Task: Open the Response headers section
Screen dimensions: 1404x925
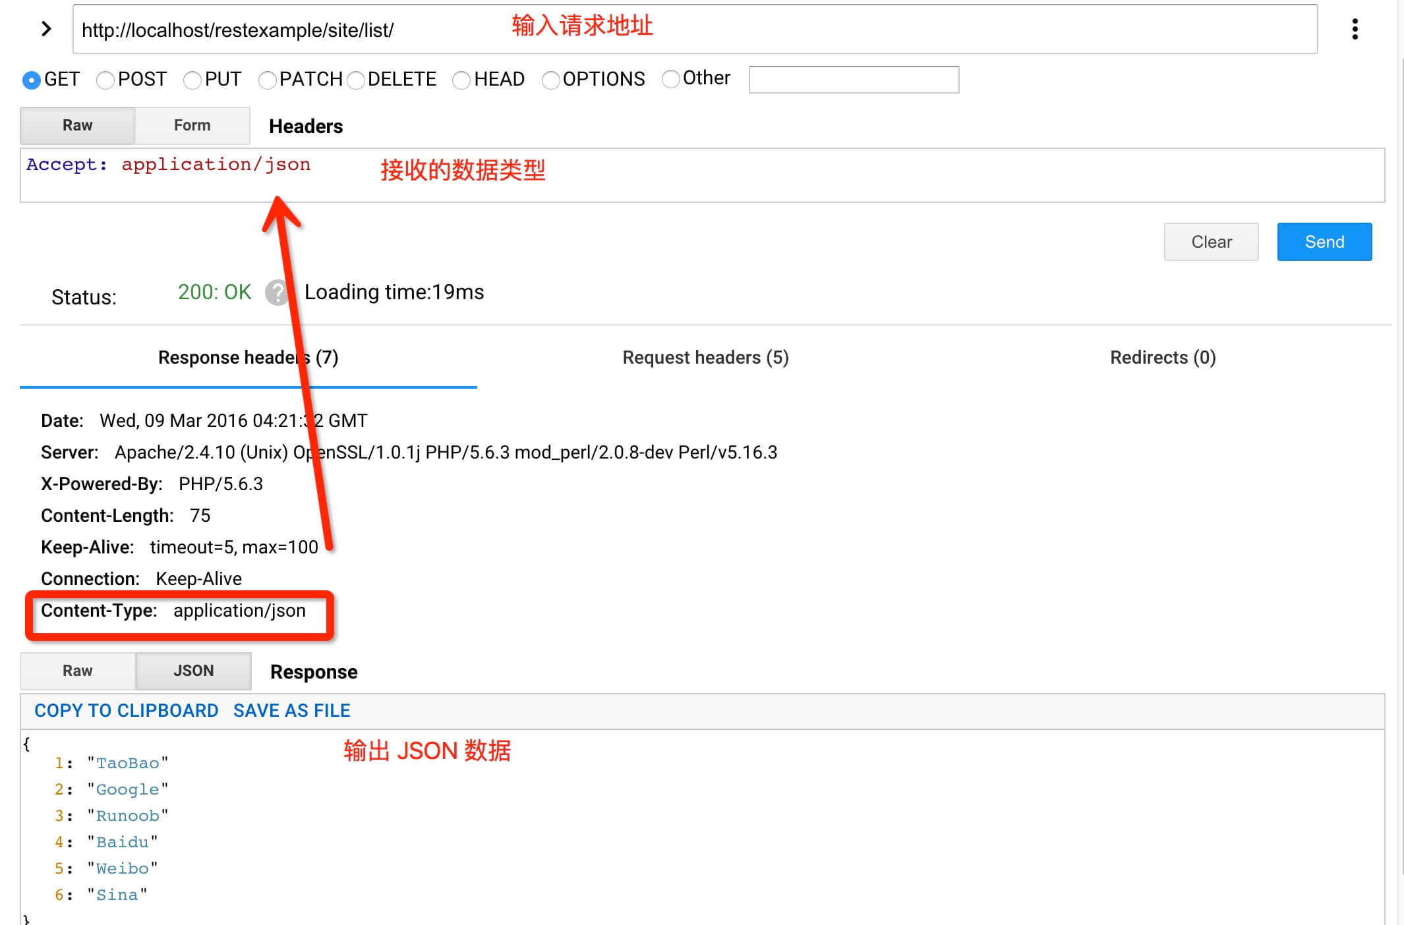Action: point(247,357)
